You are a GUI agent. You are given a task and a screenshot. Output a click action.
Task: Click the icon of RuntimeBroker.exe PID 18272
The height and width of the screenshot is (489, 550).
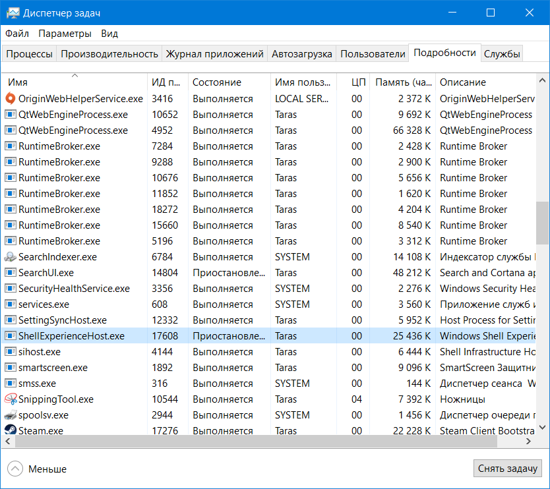point(10,209)
